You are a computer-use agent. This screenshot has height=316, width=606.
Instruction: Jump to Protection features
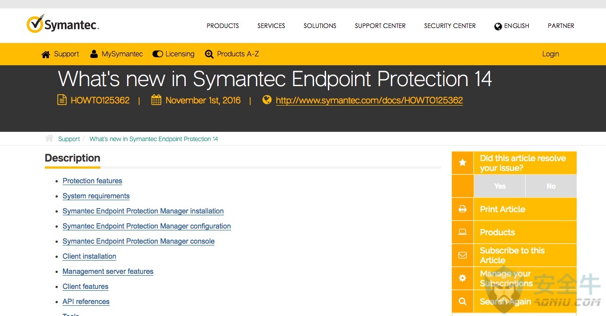92,181
